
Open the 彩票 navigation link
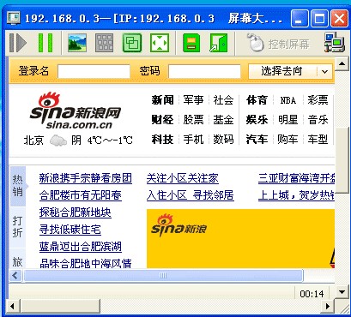click(x=318, y=100)
